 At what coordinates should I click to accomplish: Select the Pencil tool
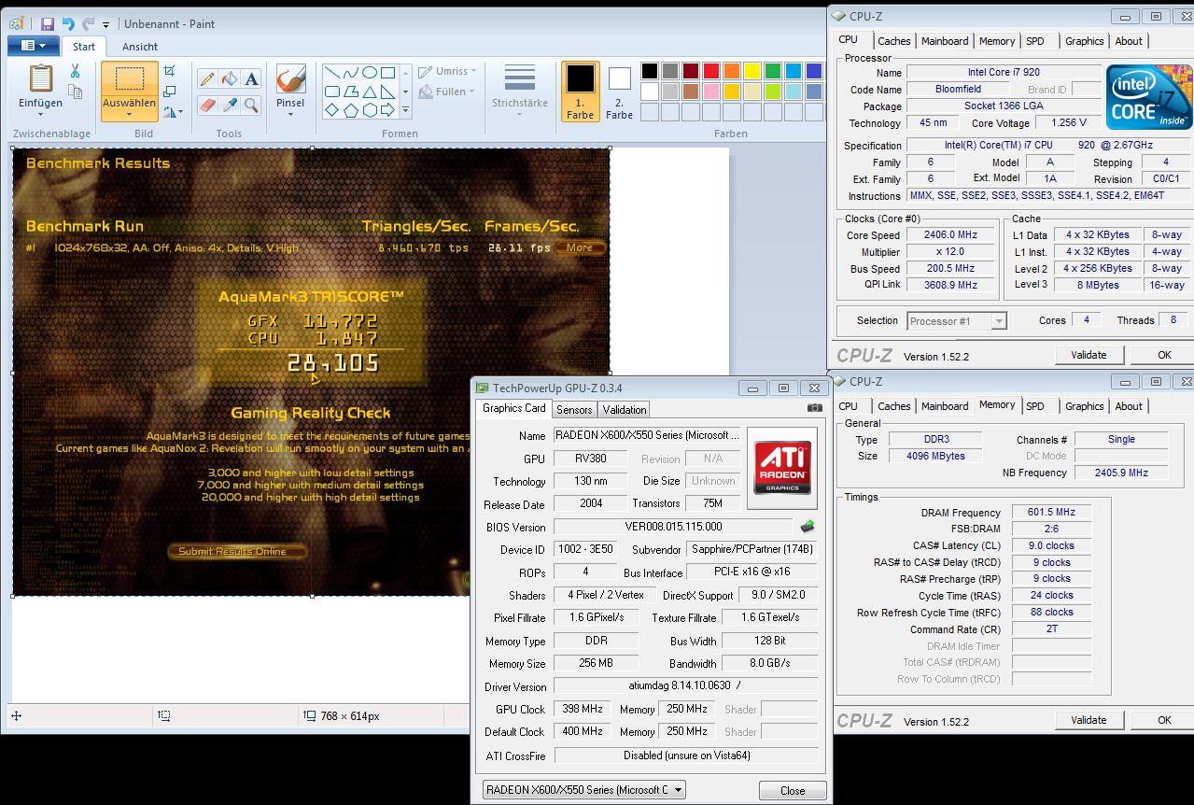[x=207, y=80]
